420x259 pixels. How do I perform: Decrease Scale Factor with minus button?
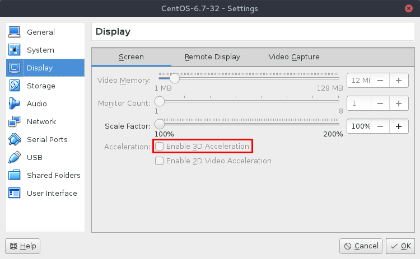click(x=380, y=126)
